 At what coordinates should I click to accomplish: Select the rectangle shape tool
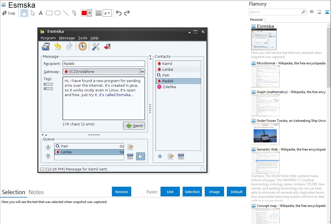click(x=49, y=13)
